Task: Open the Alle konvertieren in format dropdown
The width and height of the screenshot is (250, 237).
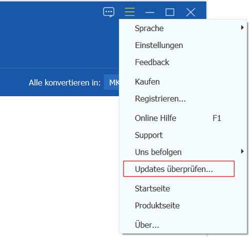Action: point(111,82)
